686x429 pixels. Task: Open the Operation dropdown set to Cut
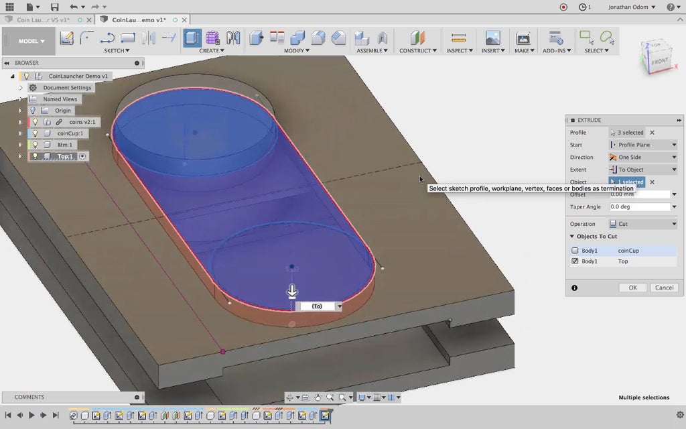coord(642,224)
